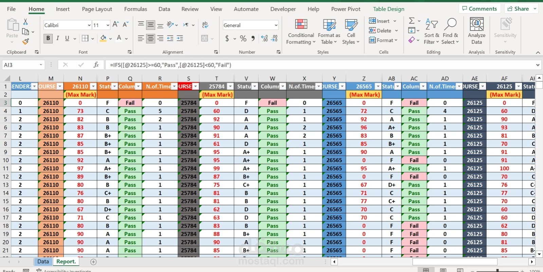Expand the formula bar chevron

click(x=538, y=65)
